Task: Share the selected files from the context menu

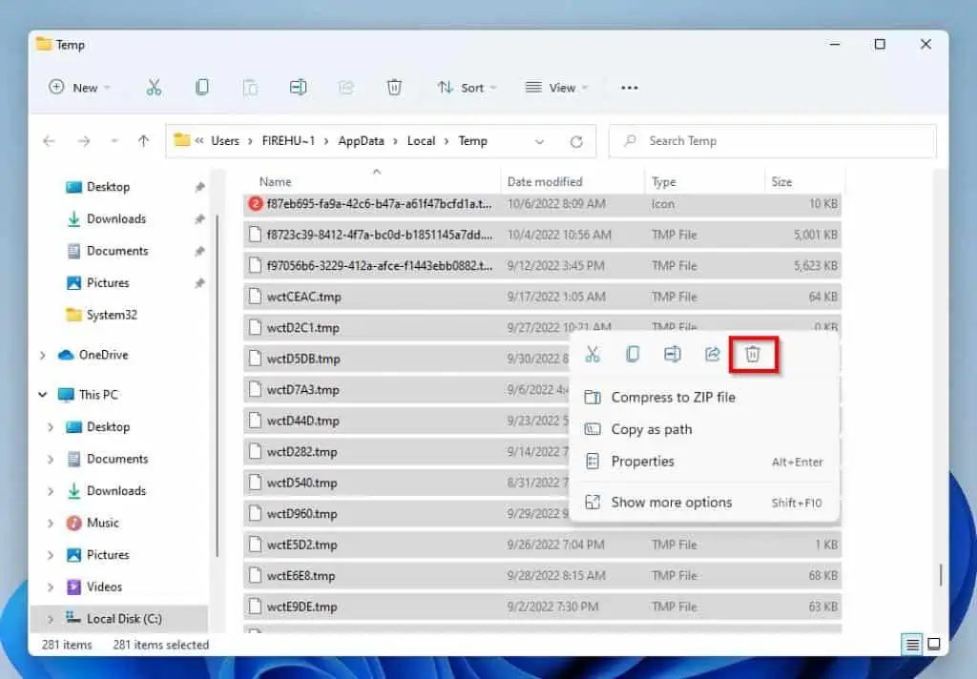Action: click(x=711, y=354)
